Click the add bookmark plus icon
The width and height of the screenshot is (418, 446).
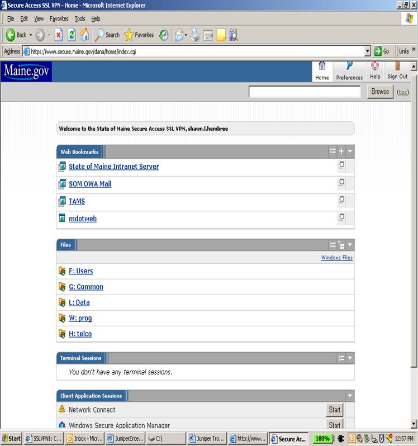341,151
